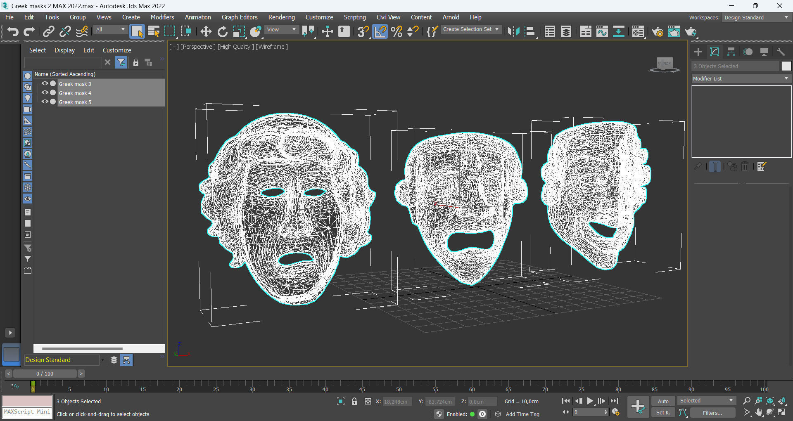
Task: Click the Undo arrow icon
Action: 13,32
